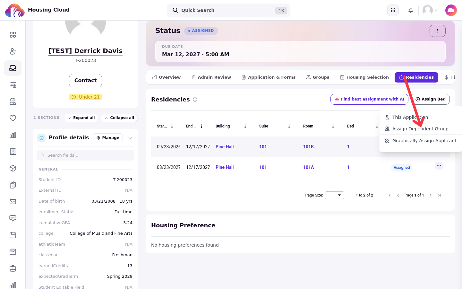Open the user avatar account dropdown
462x289 pixels.
[430, 10]
